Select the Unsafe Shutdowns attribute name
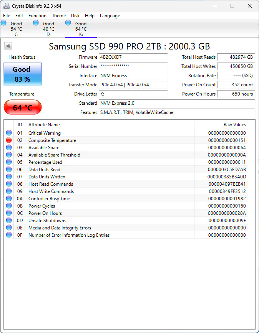The width and height of the screenshot is (259, 333). tap(47, 221)
